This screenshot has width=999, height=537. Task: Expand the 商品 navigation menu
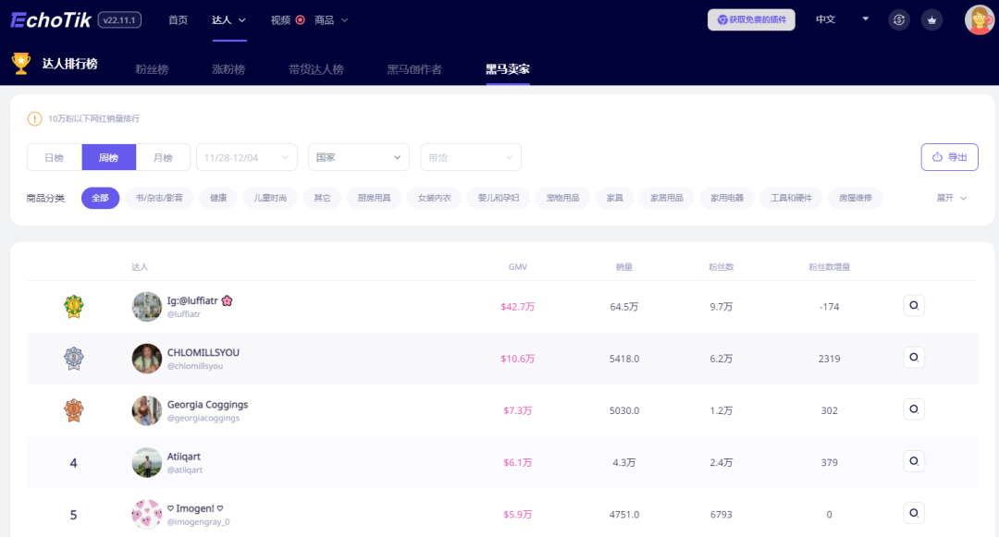click(x=331, y=20)
